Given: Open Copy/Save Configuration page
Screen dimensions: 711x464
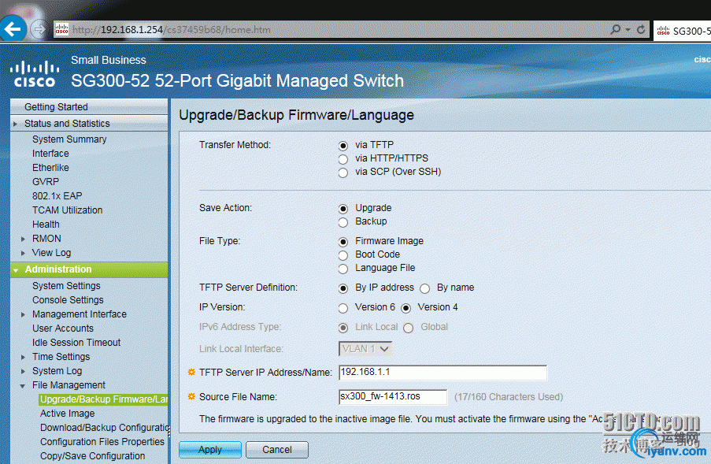Looking at the screenshot, I should point(92,456).
